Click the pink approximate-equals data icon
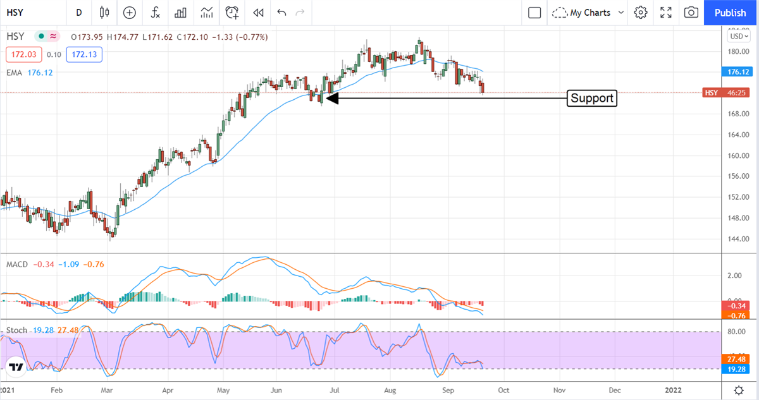Screen dimensions: 759x400 tap(53, 37)
